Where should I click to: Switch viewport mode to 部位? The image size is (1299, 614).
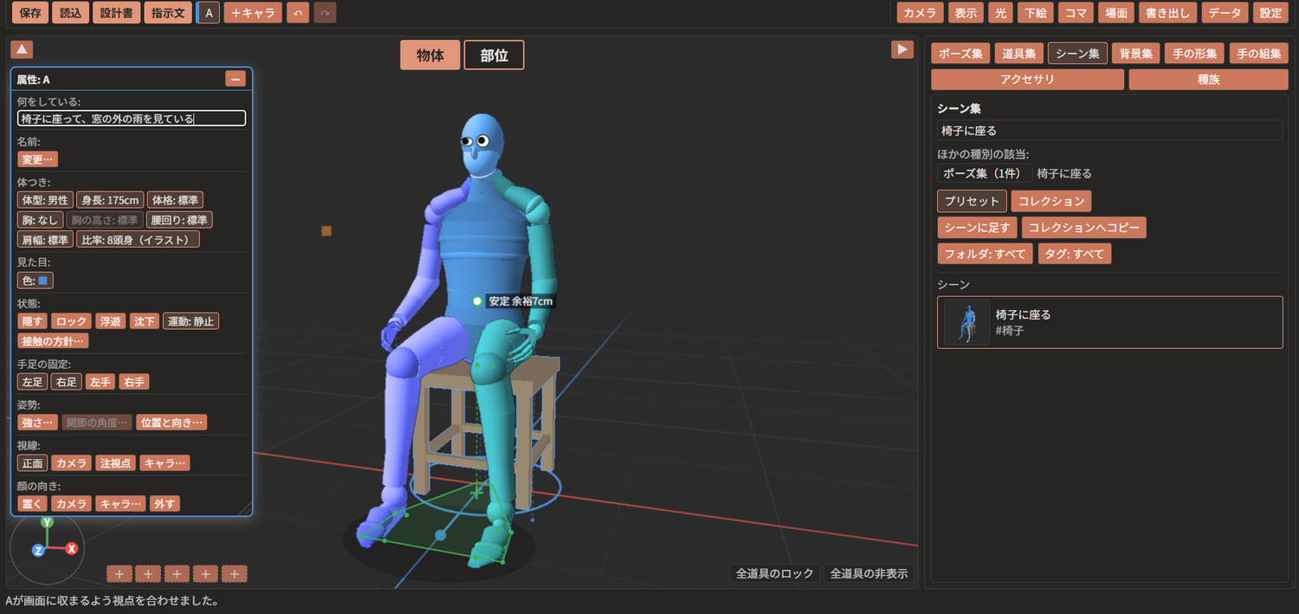click(494, 55)
